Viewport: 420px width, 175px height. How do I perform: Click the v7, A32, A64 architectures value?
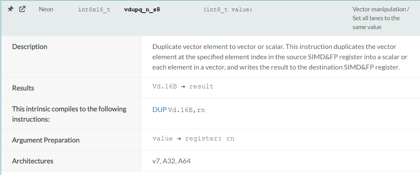(171, 161)
